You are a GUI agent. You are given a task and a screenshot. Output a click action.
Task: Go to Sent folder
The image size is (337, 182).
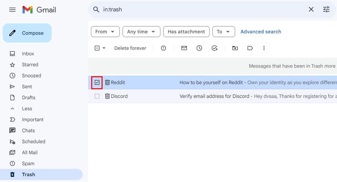[x=27, y=87]
